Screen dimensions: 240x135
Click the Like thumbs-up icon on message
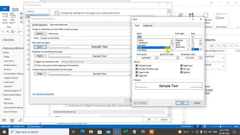211,46
